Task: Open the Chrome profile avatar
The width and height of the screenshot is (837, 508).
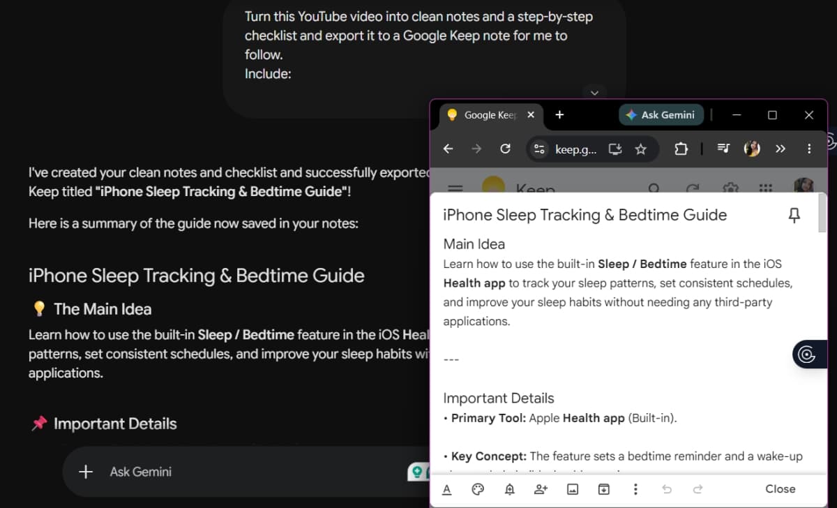Action: click(752, 149)
